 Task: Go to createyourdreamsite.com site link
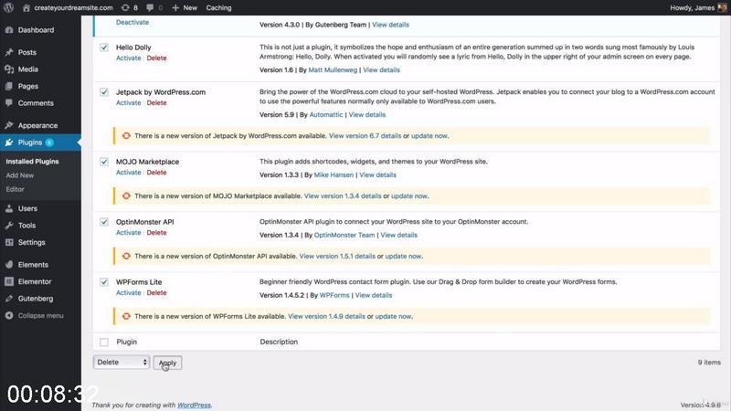pyautogui.click(x=73, y=8)
